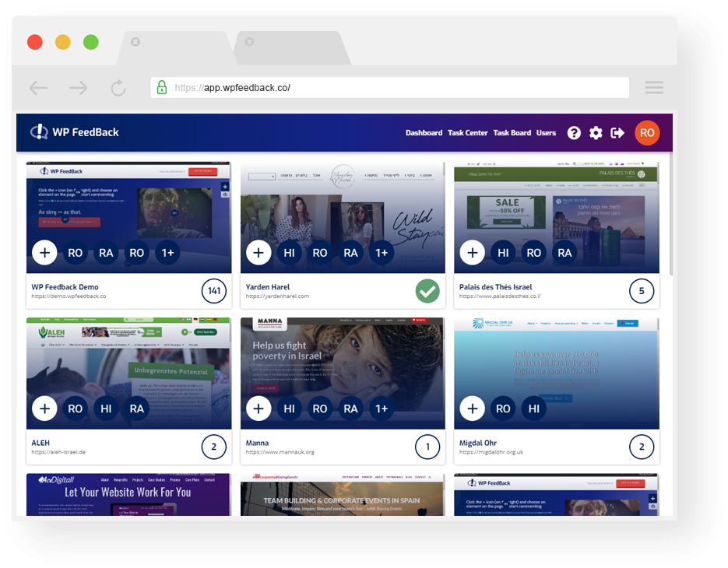Click HI avatar on ALEH card
The height and width of the screenshot is (568, 728).
(106, 408)
